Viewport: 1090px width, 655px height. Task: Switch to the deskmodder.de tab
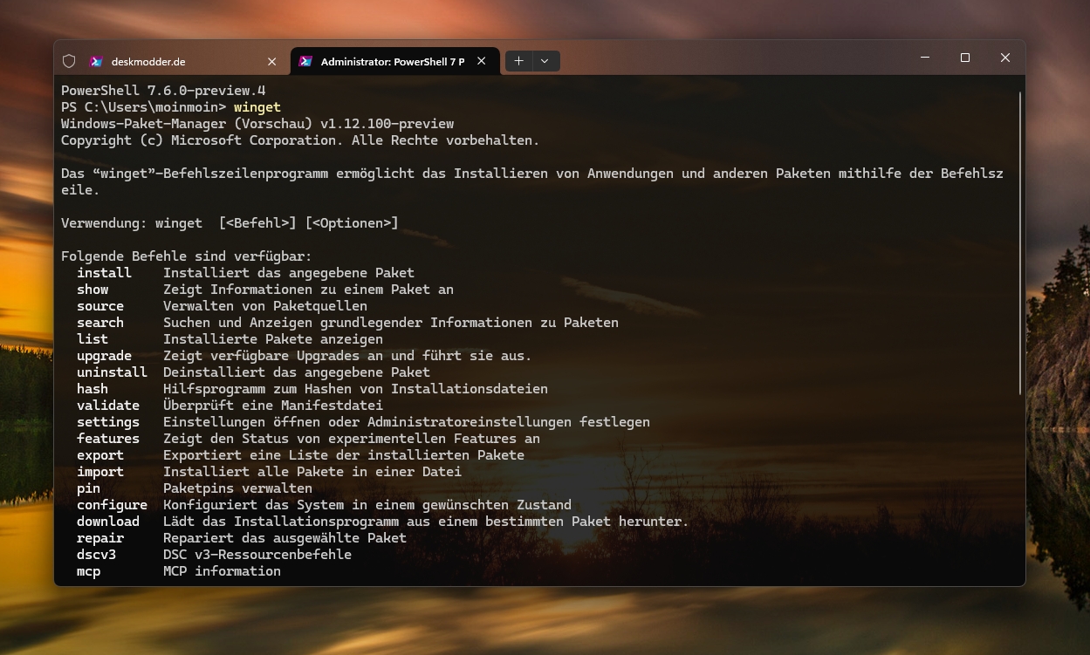coord(183,61)
